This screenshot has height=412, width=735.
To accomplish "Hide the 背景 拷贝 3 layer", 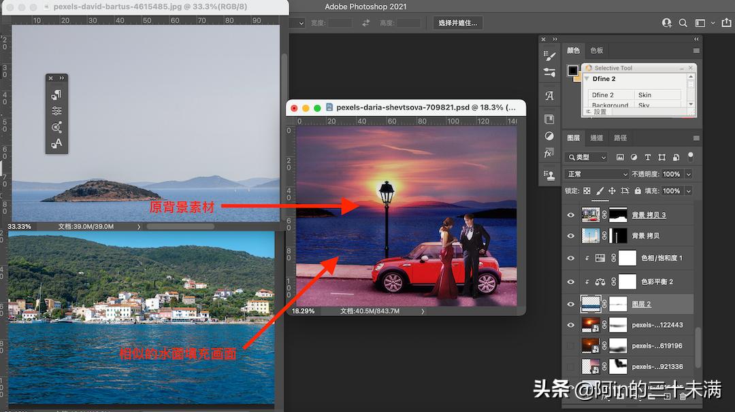I will [570, 215].
